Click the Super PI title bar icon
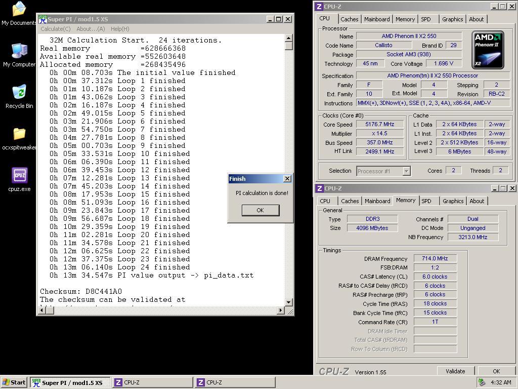 (42, 19)
